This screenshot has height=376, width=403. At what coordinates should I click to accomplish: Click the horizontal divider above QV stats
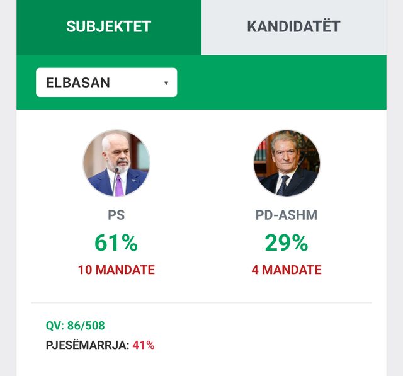[x=201, y=303]
